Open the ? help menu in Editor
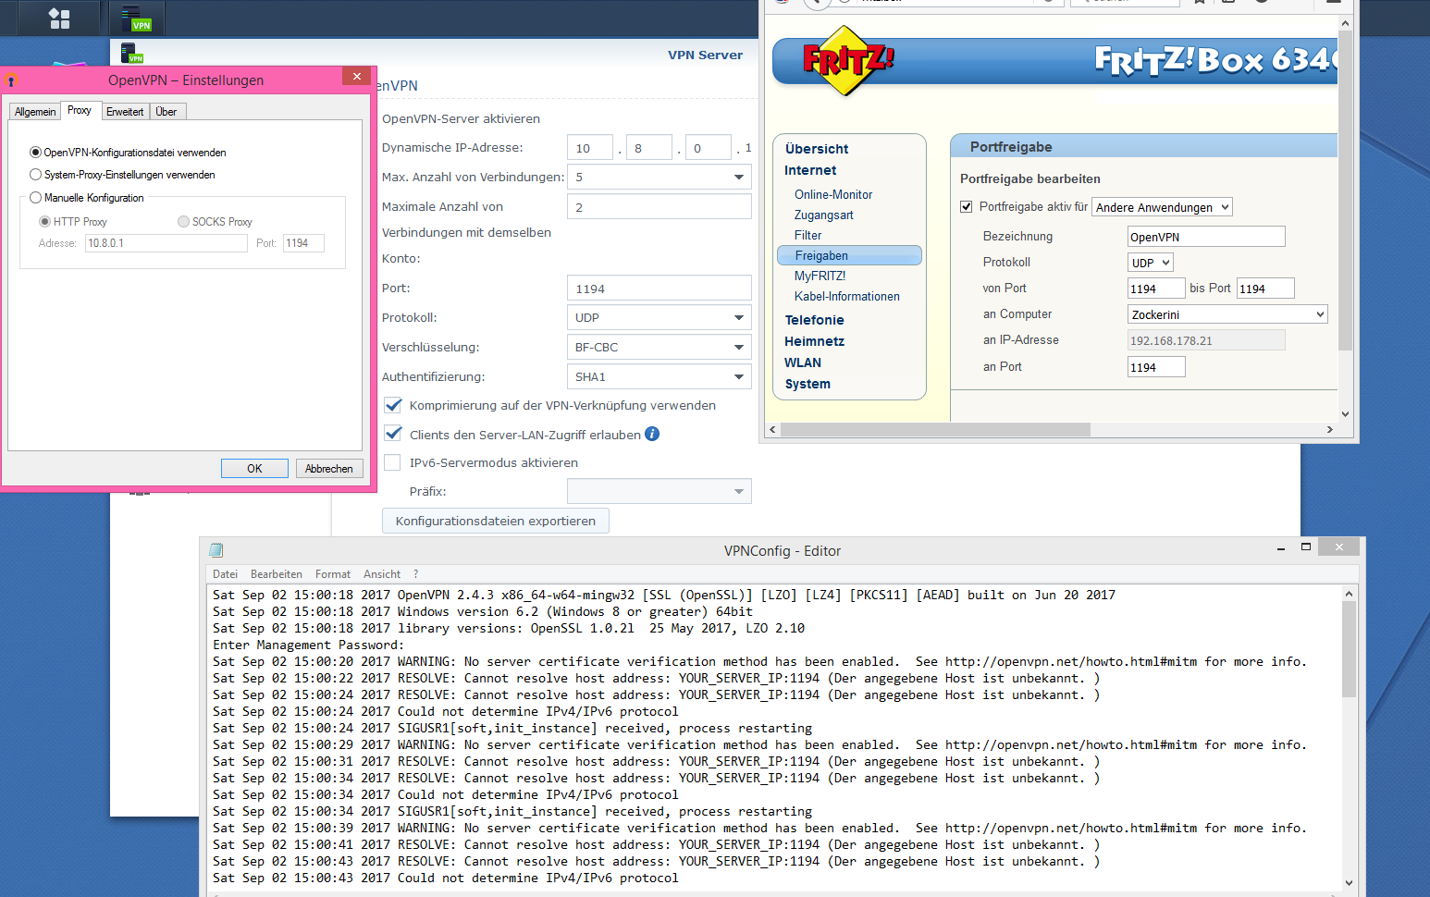 415,574
